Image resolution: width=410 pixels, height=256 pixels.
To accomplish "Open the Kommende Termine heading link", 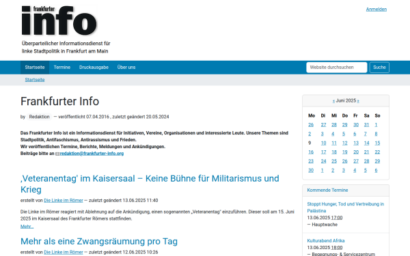I will (327, 190).
